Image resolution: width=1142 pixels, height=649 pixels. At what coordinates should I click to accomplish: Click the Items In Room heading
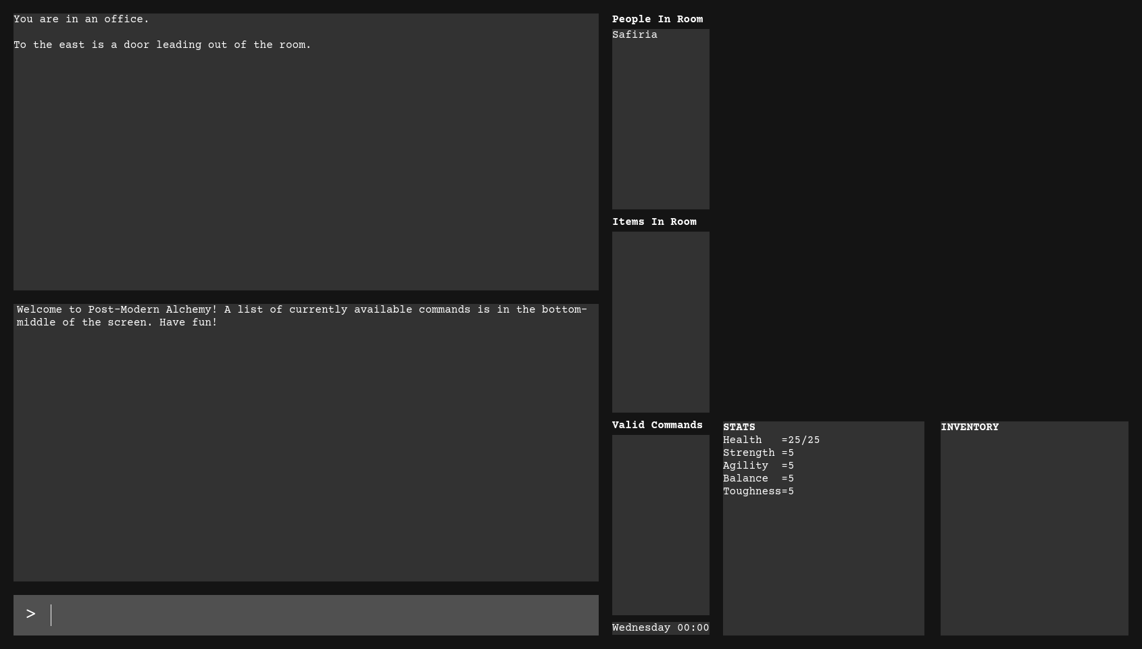click(x=653, y=222)
